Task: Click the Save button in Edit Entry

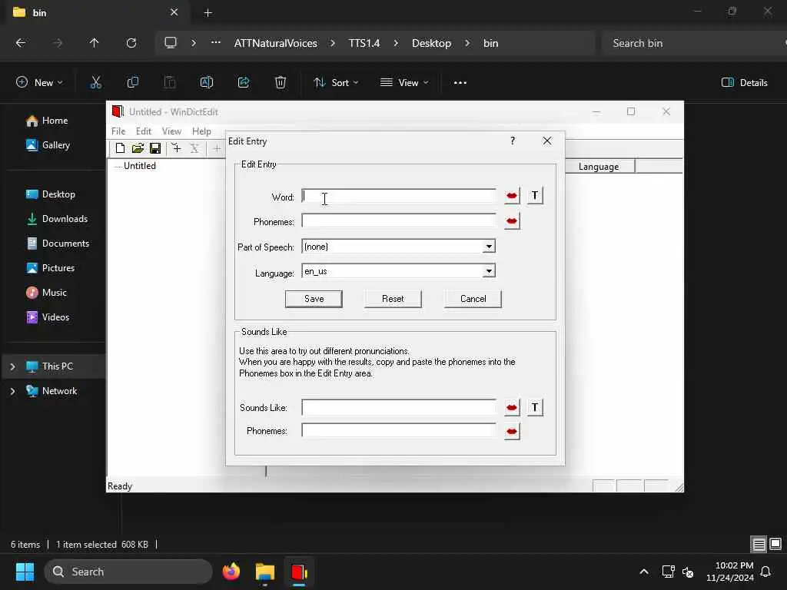Action: pos(314,299)
